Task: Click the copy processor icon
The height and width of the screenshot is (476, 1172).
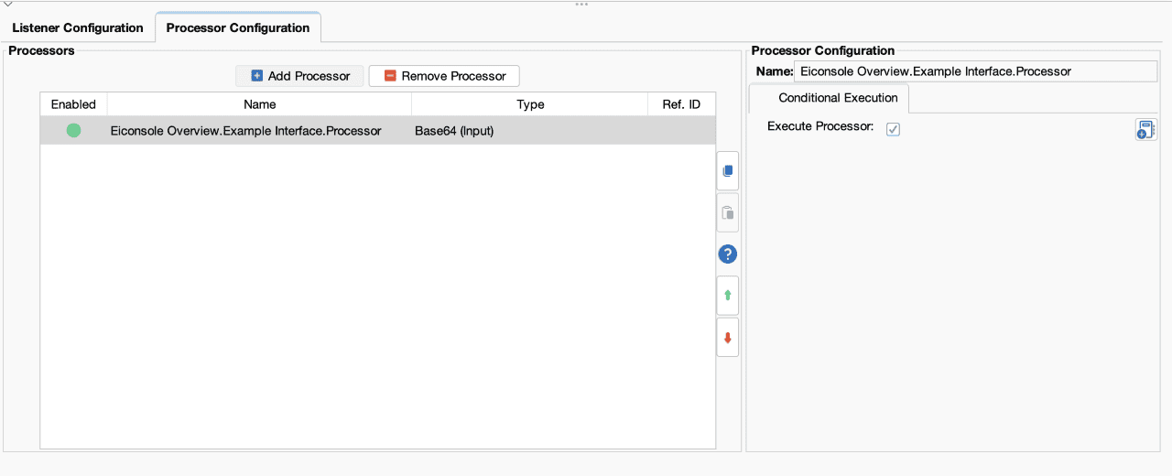Action: 728,171
